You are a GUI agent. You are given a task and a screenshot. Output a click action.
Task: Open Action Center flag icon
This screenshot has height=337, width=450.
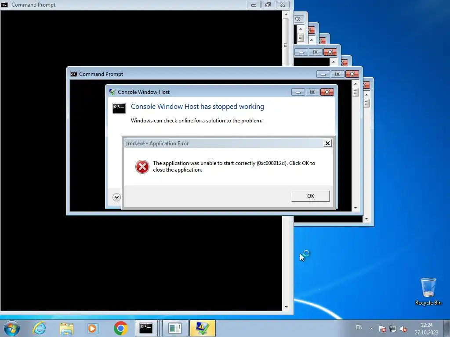(x=382, y=329)
